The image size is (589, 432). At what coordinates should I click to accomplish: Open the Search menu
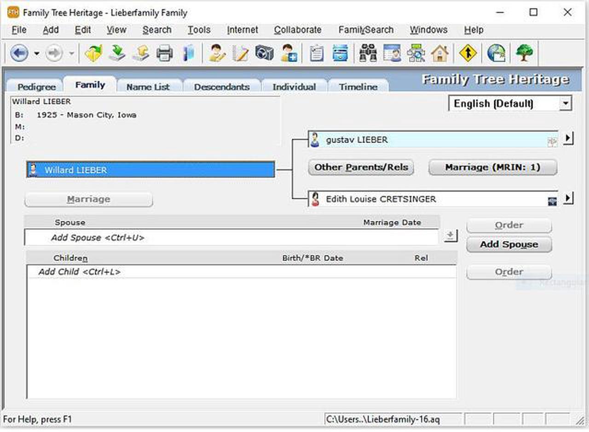pyautogui.click(x=157, y=30)
